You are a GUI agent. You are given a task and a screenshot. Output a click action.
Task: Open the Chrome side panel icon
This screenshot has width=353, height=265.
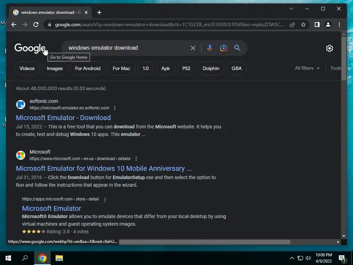317,24
